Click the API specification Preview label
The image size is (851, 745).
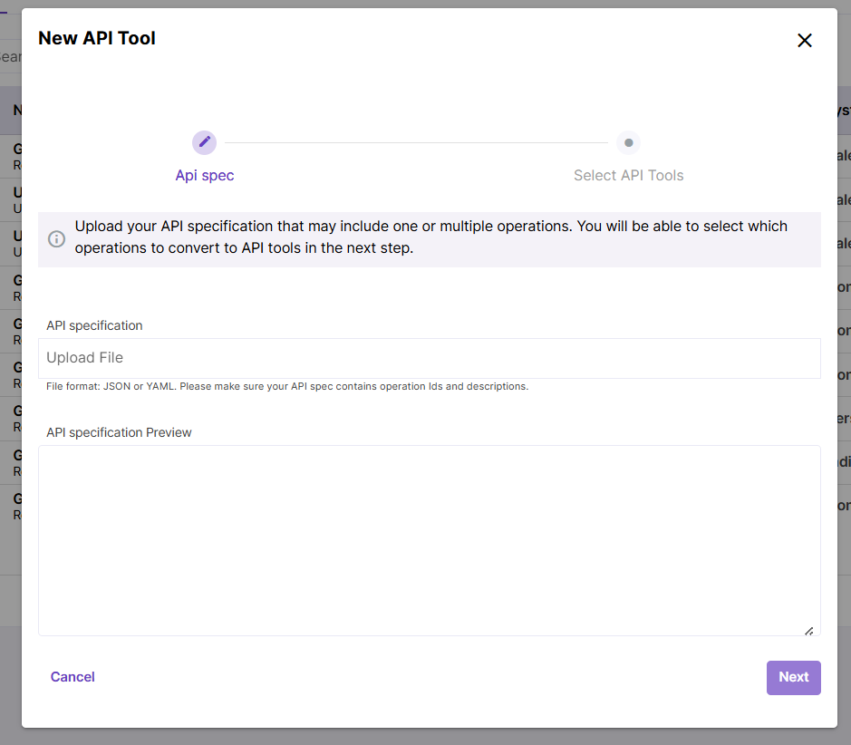(x=119, y=432)
